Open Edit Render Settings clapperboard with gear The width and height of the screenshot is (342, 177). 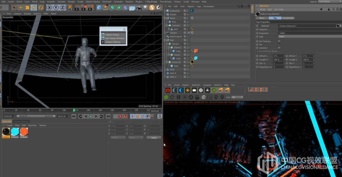click(x=91, y=8)
